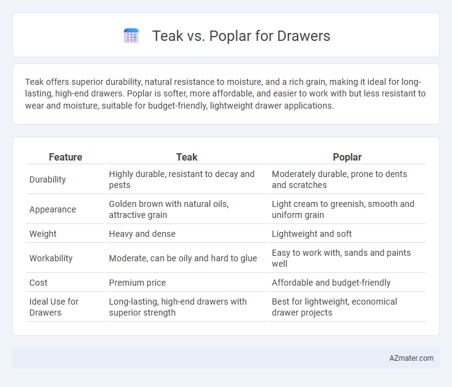
Task: Click the 'Heavy and dense' cell
Action: tap(142, 234)
